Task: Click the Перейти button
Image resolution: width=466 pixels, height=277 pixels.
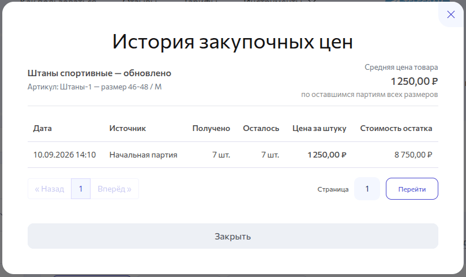Action: 412,189
